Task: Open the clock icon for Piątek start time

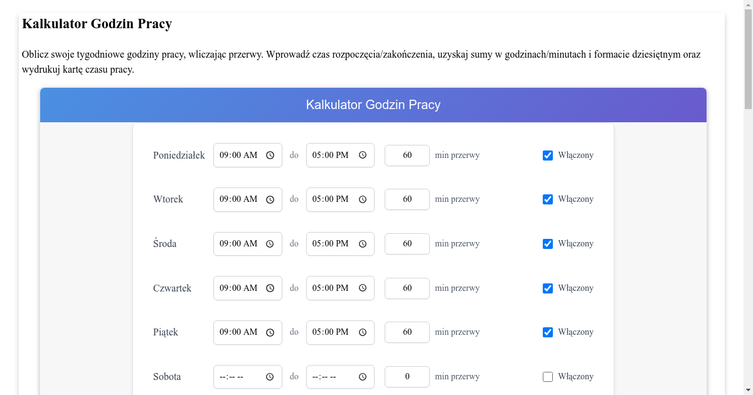Action: (270, 332)
